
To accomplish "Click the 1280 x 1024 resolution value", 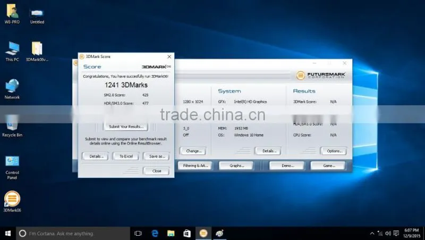I will coord(193,102).
